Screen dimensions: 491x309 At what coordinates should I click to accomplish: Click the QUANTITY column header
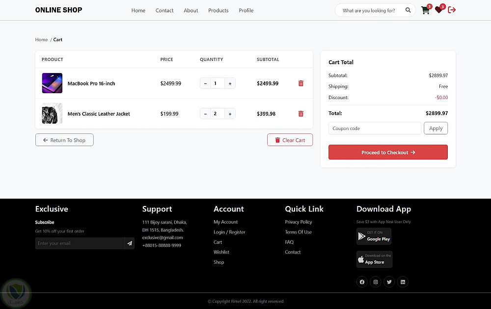211,59
